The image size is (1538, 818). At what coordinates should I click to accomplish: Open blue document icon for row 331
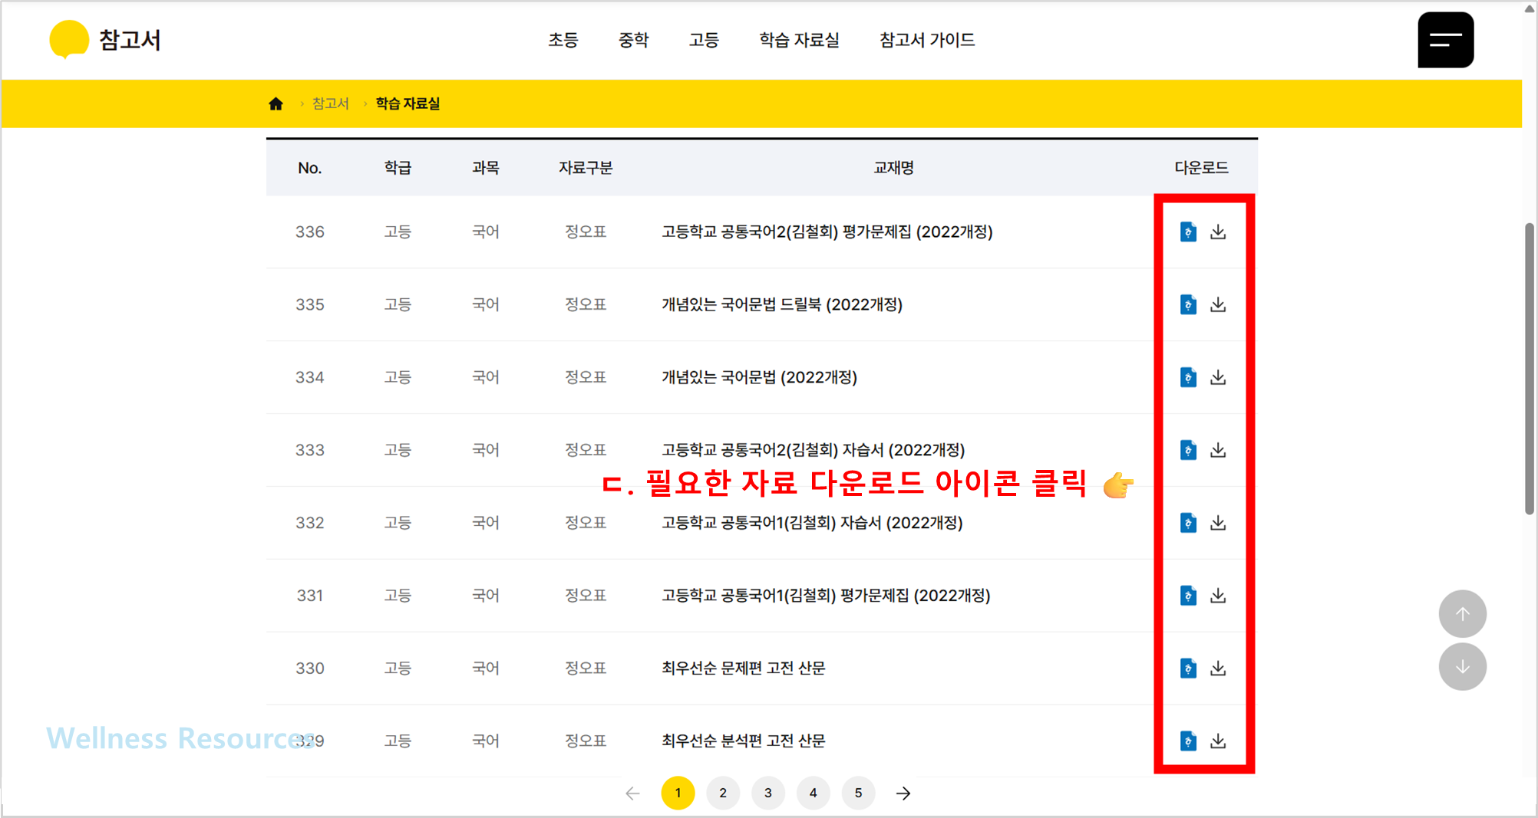(x=1188, y=596)
